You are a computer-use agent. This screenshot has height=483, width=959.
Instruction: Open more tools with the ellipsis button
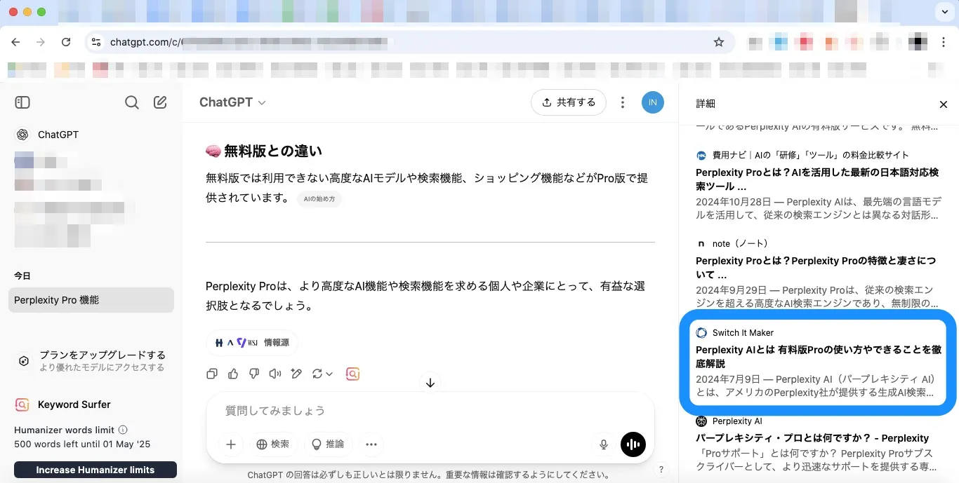click(371, 444)
